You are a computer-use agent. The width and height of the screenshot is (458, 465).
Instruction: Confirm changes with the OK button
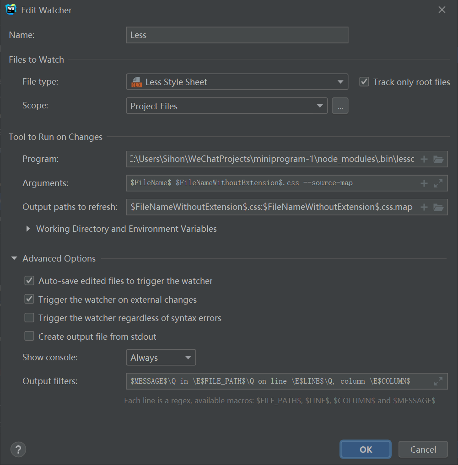pos(365,449)
